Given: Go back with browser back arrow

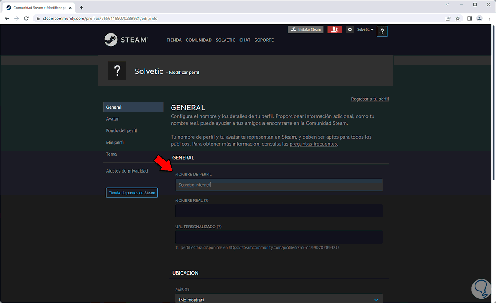Looking at the screenshot, I should click(7, 19).
